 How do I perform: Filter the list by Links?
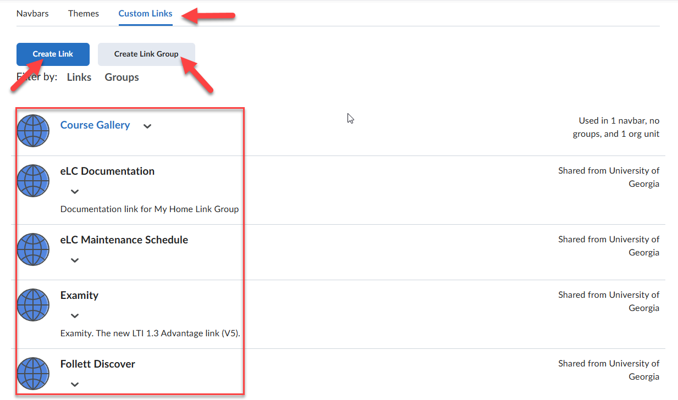(x=79, y=77)
